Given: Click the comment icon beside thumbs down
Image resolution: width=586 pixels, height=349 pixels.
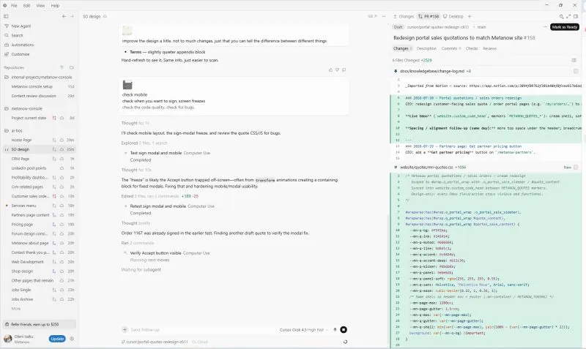Looking at the screenshot, I should point(344,70).
